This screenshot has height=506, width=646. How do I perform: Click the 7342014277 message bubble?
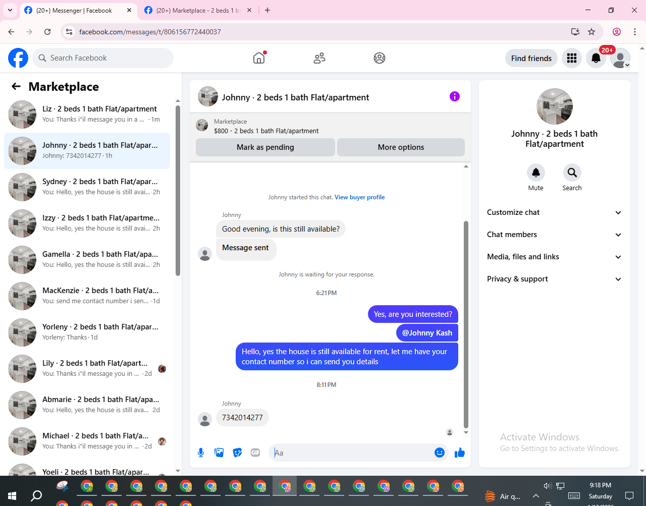click(242, 418)
